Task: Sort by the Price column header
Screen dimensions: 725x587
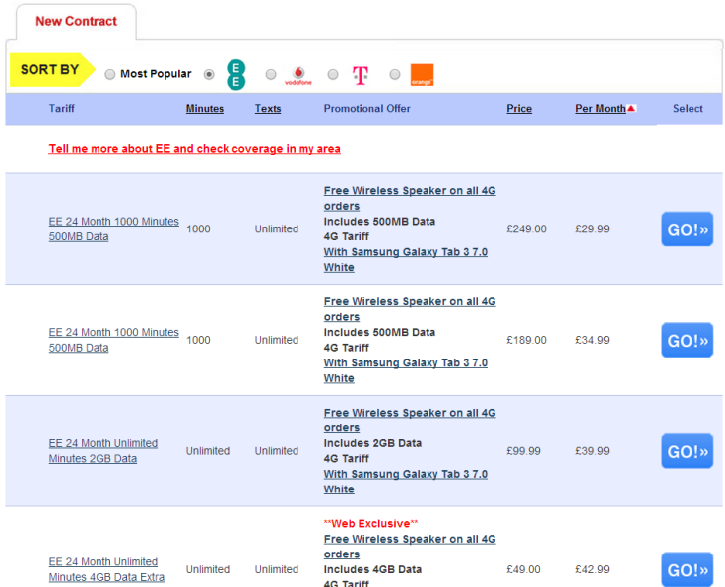Action: pos(519,109)
